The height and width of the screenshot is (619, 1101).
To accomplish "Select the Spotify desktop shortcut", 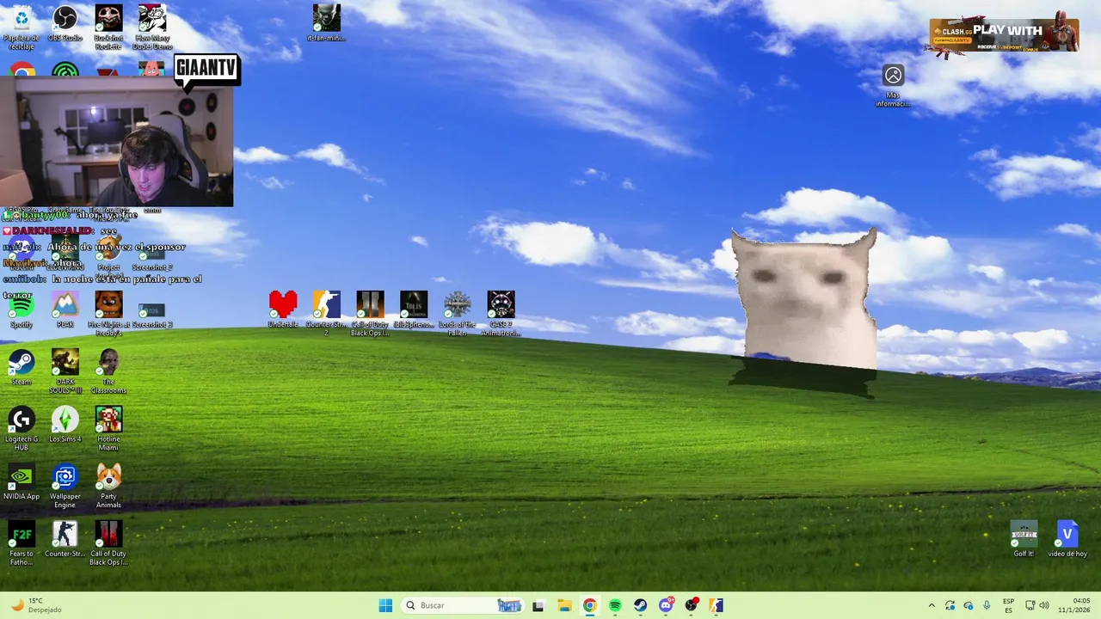I will click(x=22, y=309).
